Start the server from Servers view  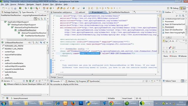click(x=30, y=81)
